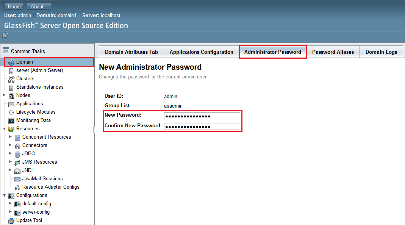The image size is (405, 225).
Task: Click the Applications icon
Action: [x=11, y=105]
